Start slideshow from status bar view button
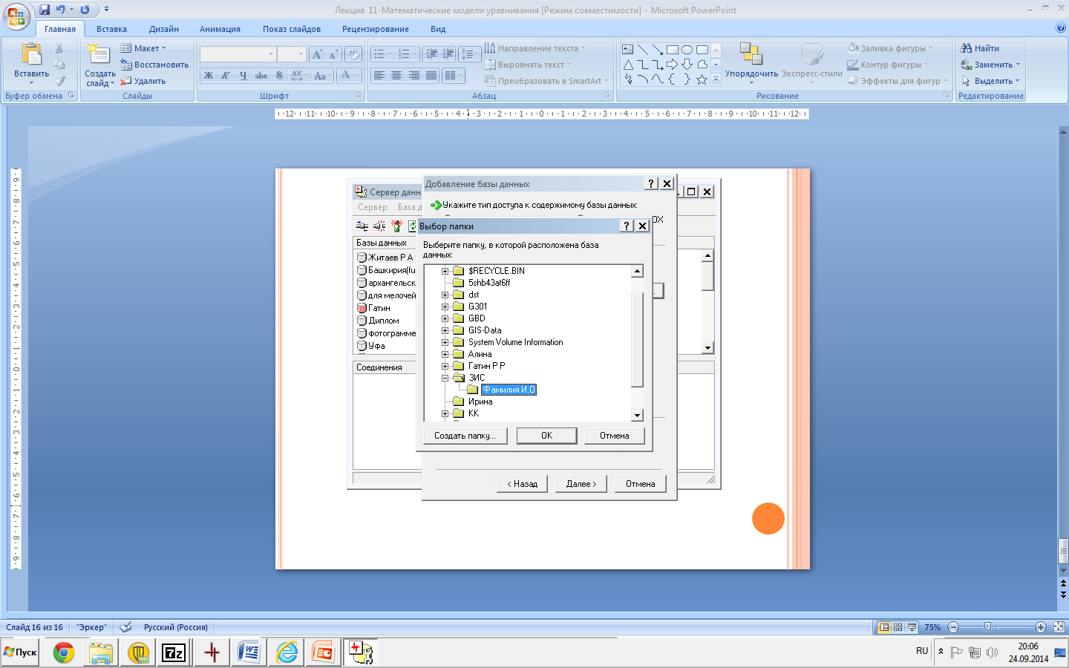 [x=912, y=627]
